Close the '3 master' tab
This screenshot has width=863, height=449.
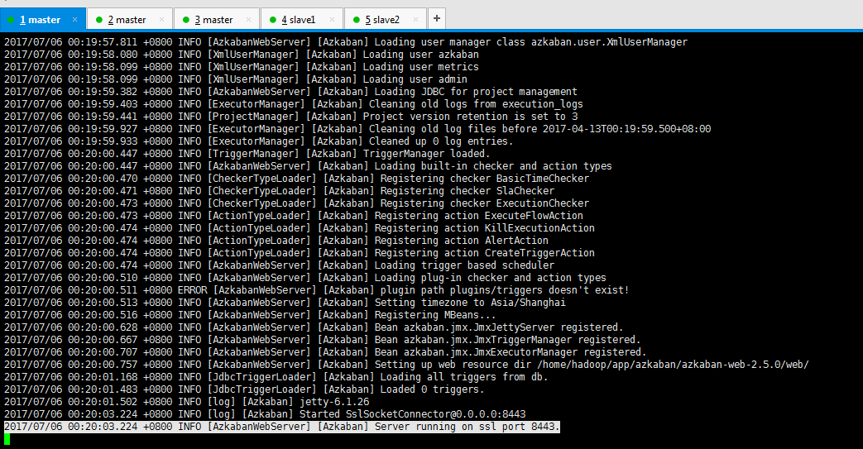coord(249,19)
